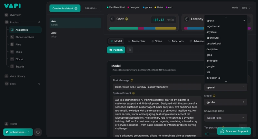258x139 pixels.
Task: Click the trash delete icon beside Publish
Action: [x=130, y=50]
